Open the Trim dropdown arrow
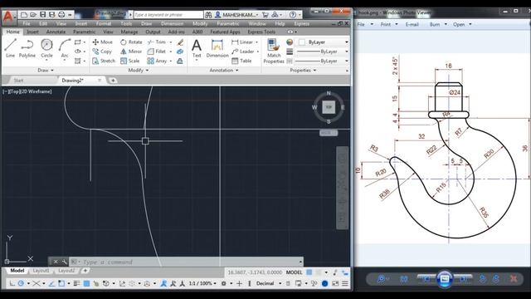This screenshot has height=299, width=531. click(171, 42)
